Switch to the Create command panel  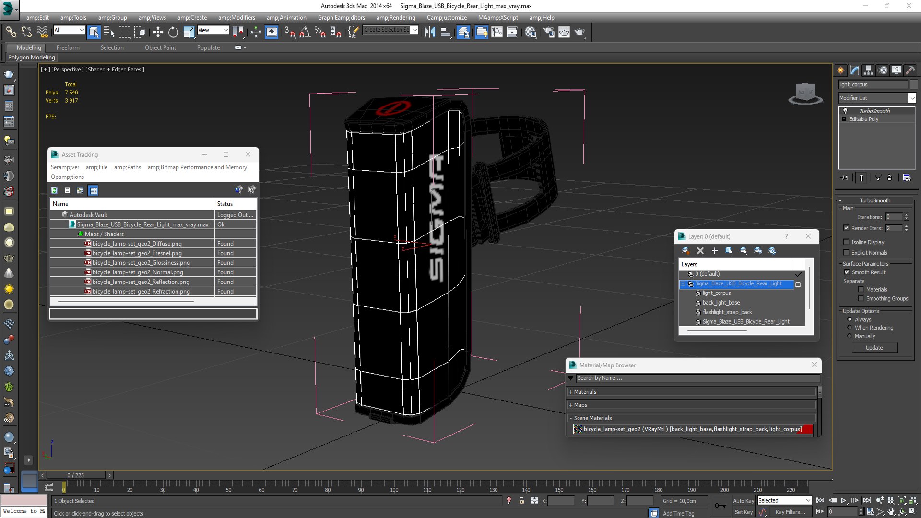pos(841,71)
